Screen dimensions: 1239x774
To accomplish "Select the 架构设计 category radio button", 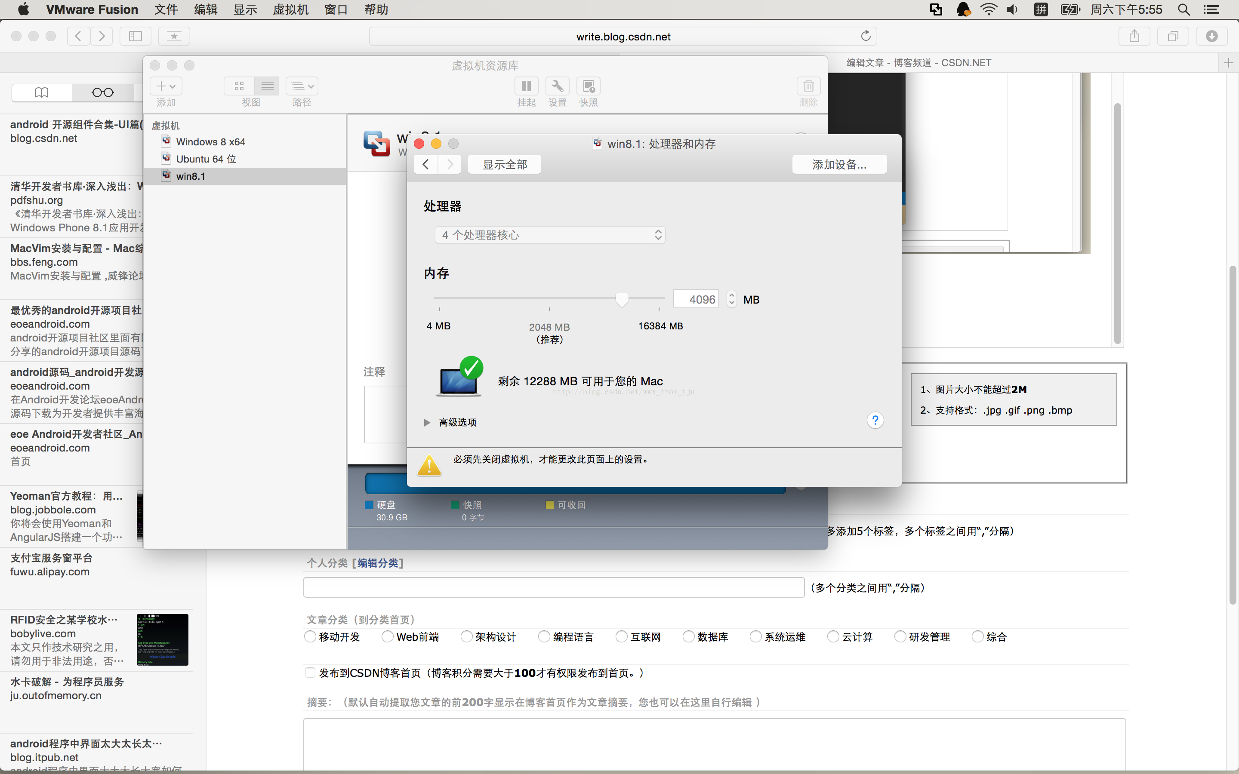I will tap(466, 636).
